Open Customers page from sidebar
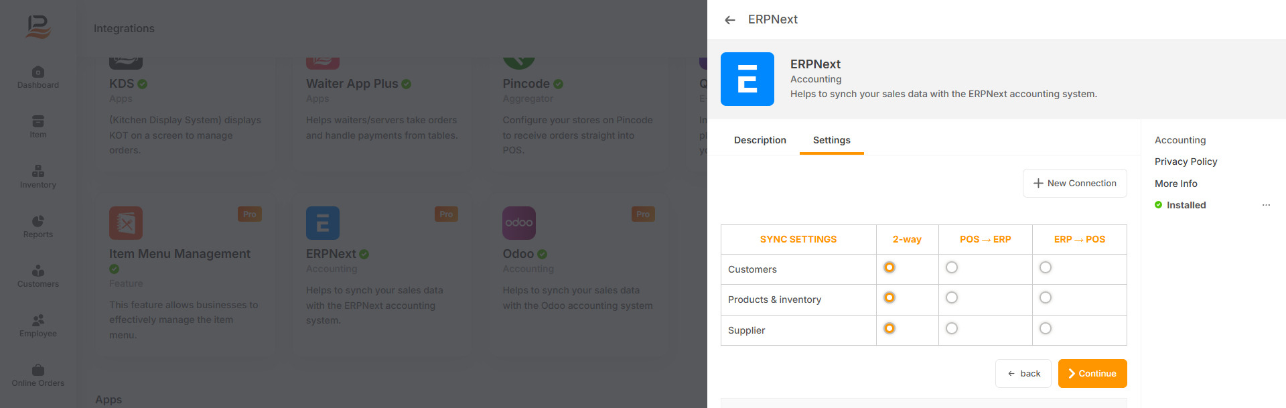The width and height of the screenshot is (1286, 408). tap(38, 276)
